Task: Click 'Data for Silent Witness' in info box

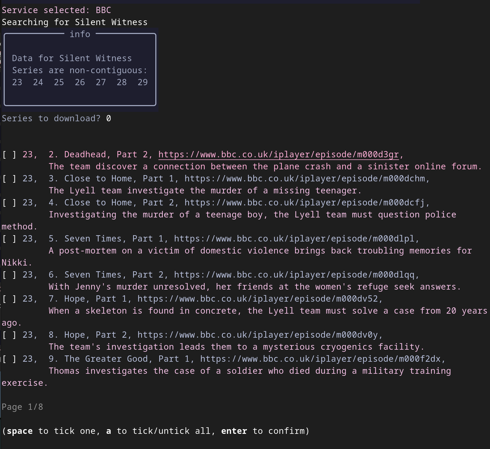Action: point(72,58)
